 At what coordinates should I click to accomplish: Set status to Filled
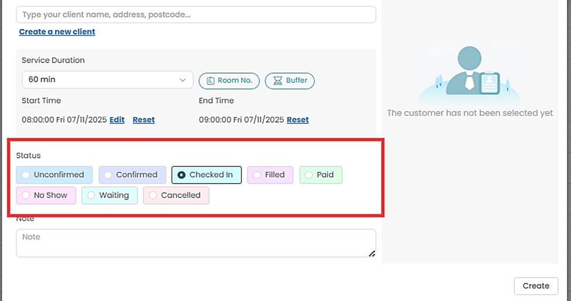[269, 175]
